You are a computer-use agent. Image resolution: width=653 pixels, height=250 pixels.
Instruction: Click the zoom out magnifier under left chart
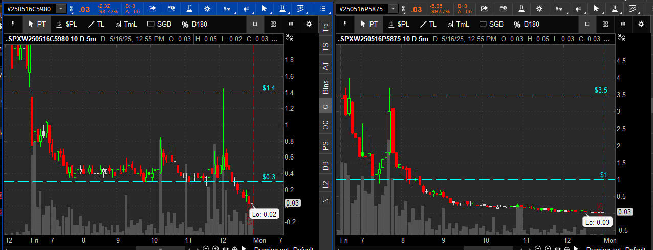pyautogui.click(x=205, y=248)
